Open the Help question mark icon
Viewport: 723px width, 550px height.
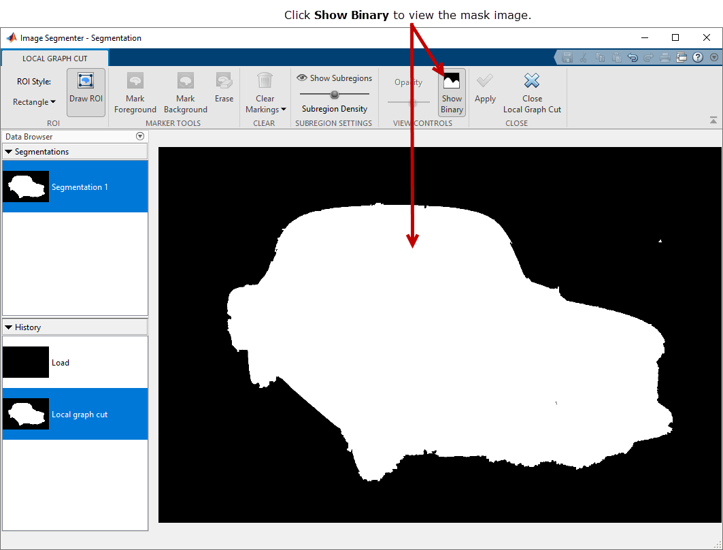(698, 57)
